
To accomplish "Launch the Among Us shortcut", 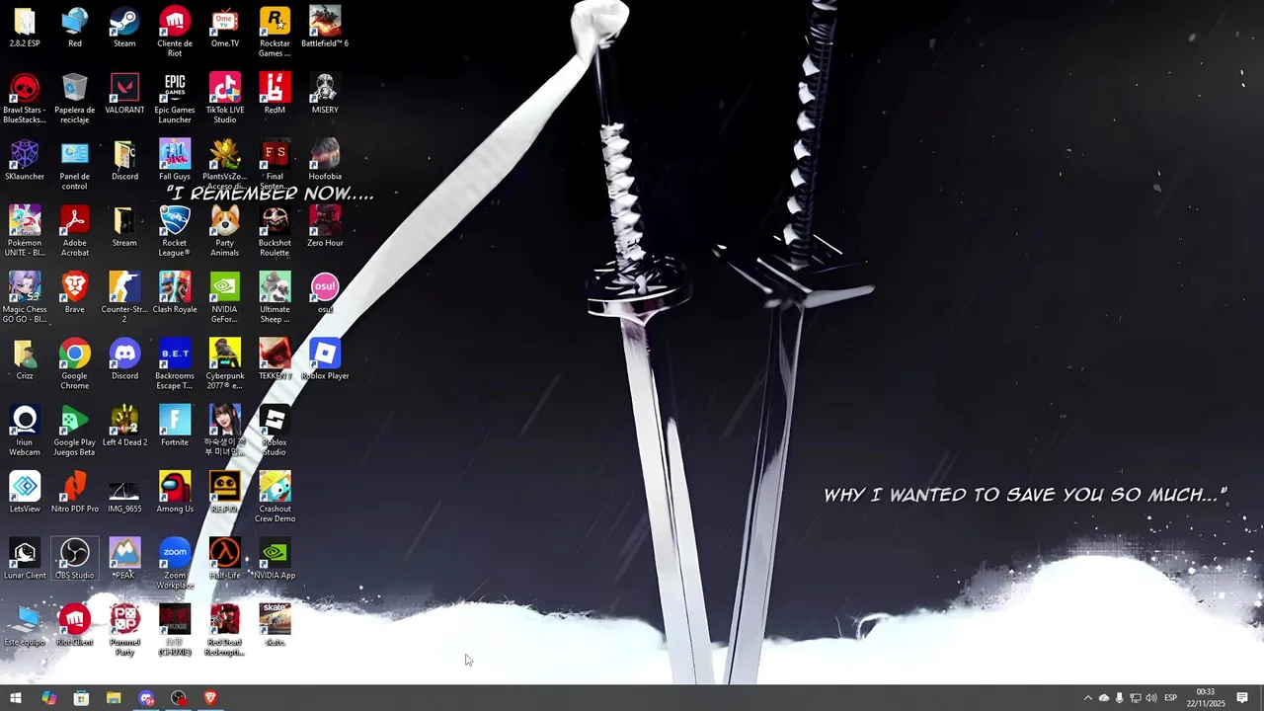I will click(175, 492).
